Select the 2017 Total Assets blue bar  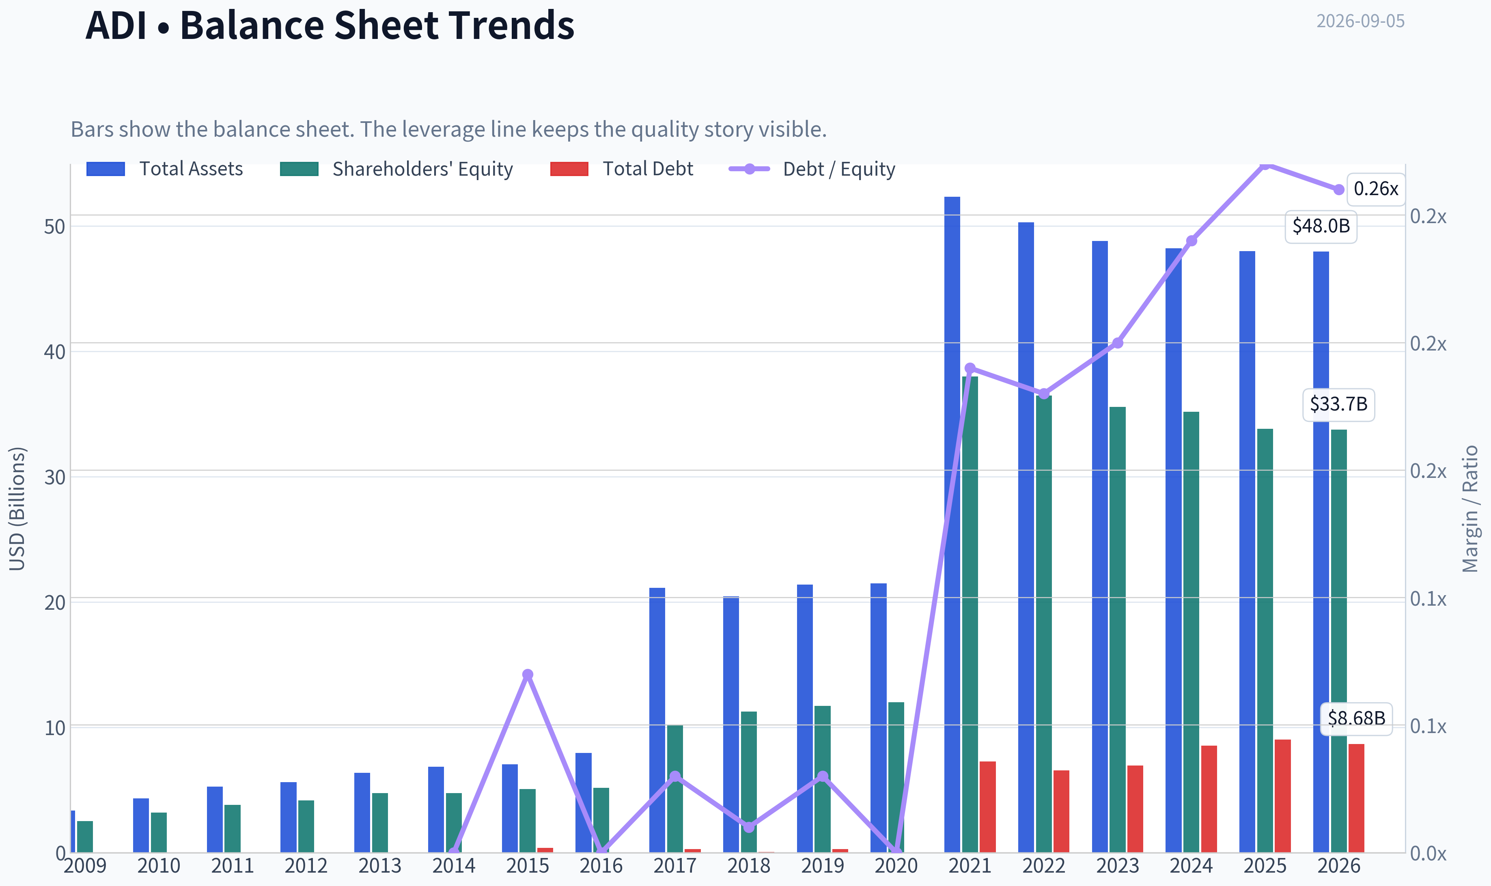tap(657, 720)
